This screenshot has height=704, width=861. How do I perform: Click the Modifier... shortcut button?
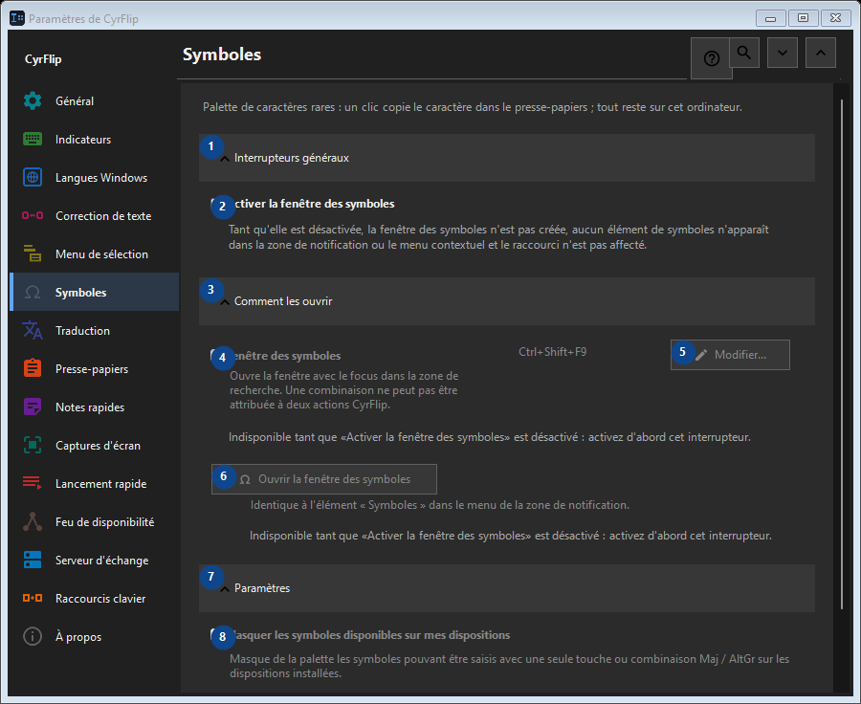point(730,355)
